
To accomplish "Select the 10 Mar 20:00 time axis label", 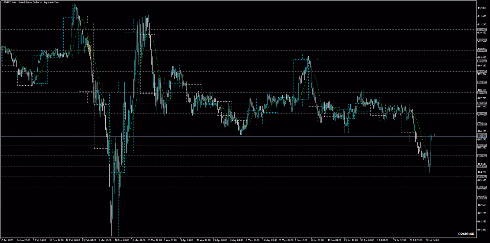I will coord(122,240).
